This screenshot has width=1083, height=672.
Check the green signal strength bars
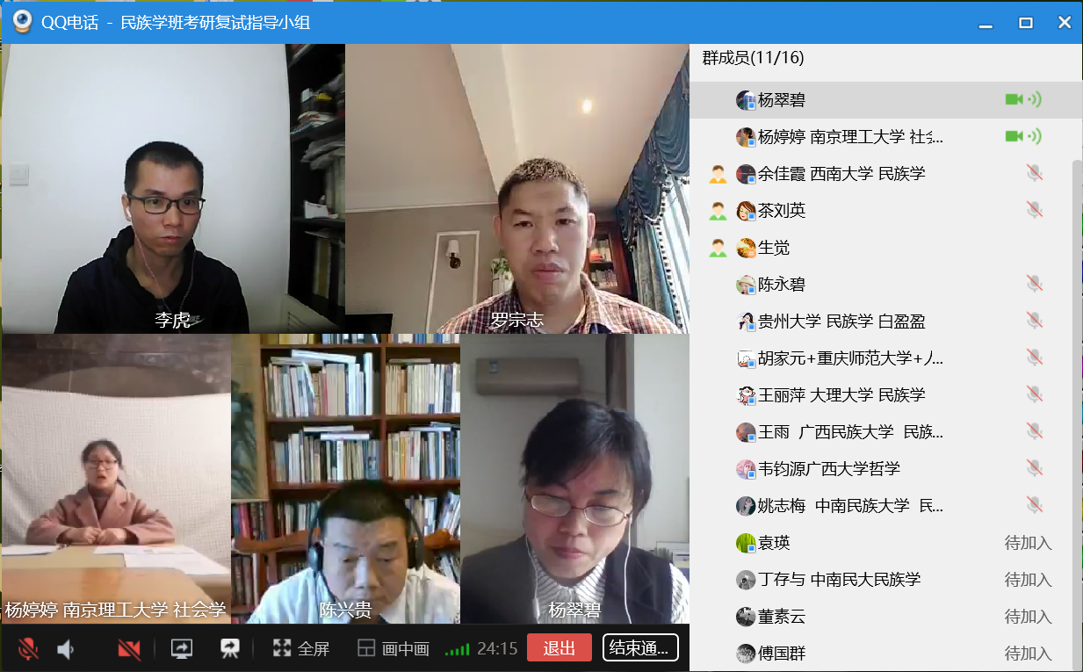[x=458, y=650]
